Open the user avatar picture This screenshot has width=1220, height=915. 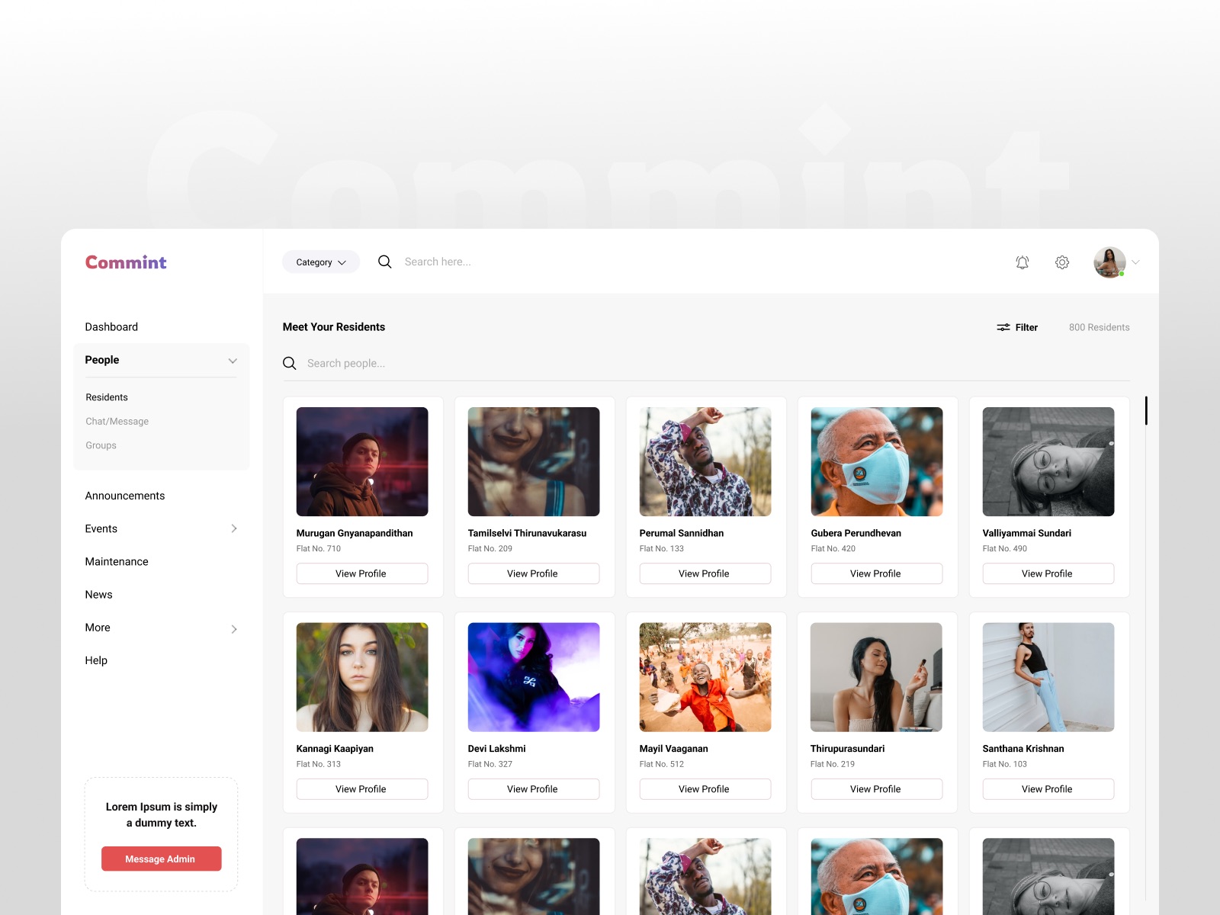[1109, 262]
